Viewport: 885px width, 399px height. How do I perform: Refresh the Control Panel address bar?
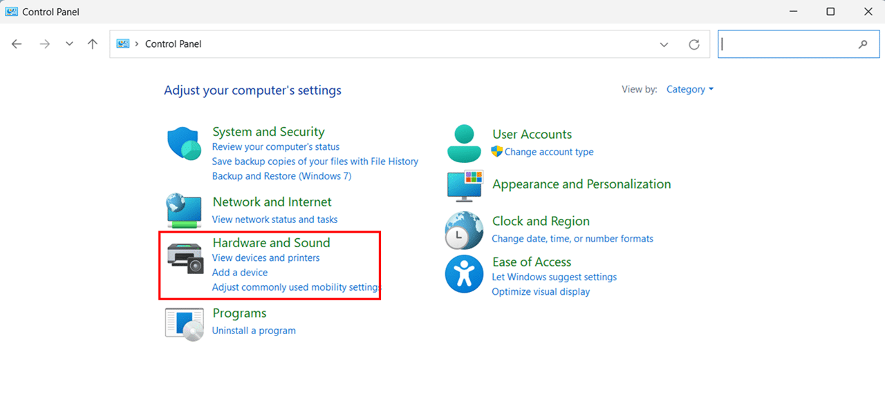click(694, 44)
